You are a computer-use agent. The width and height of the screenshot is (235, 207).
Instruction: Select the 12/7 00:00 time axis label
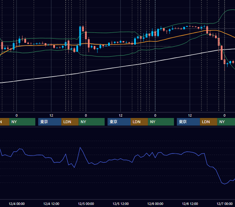tap(225, 204)
